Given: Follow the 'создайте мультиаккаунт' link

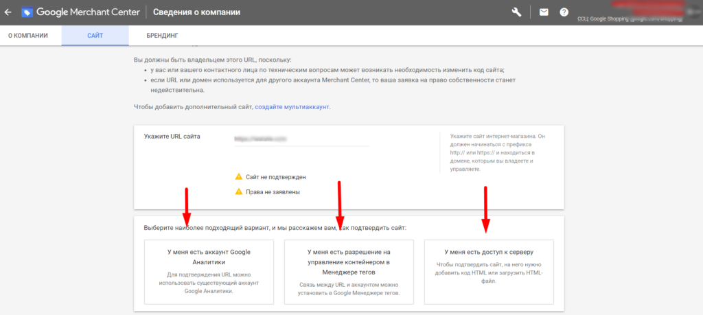Looking at the screenshot, I should coord(292,108).
